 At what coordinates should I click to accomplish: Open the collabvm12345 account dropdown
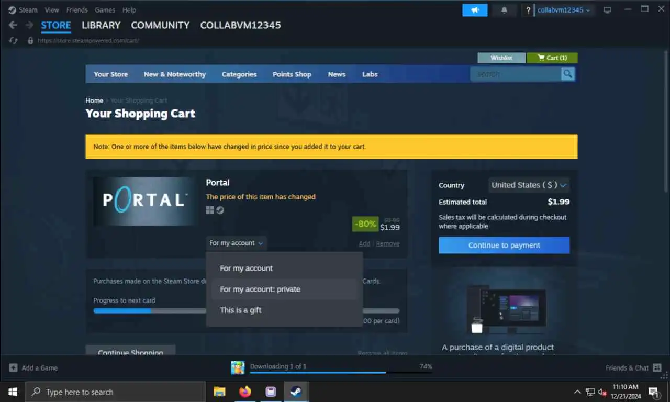coord(564,10)
